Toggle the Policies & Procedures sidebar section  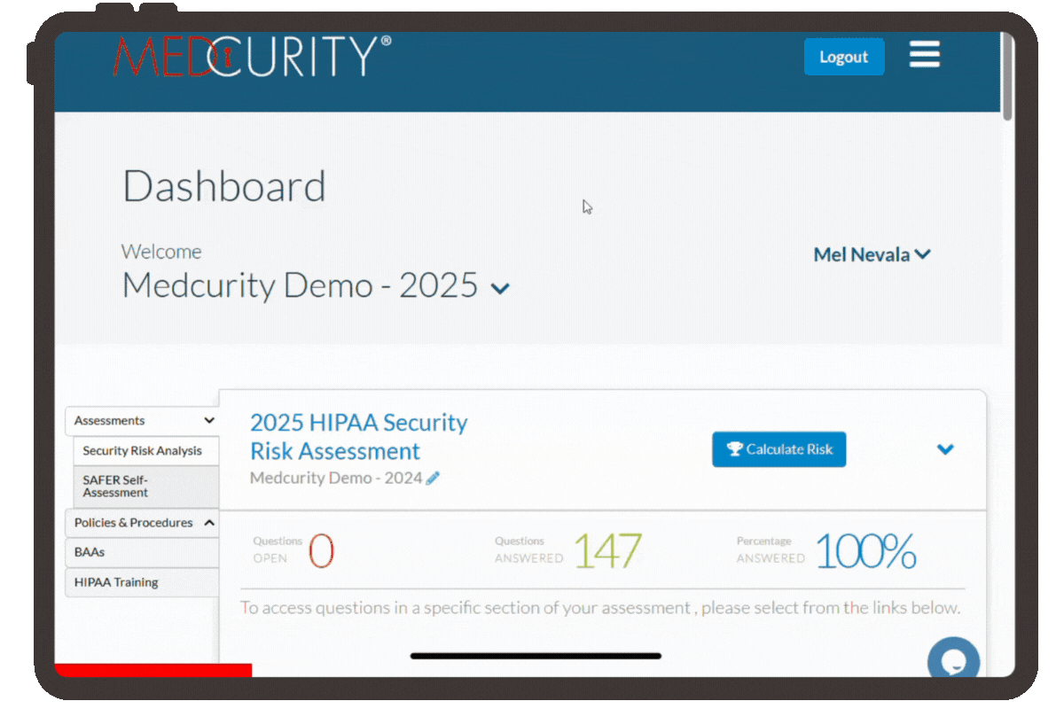point(142,523)
